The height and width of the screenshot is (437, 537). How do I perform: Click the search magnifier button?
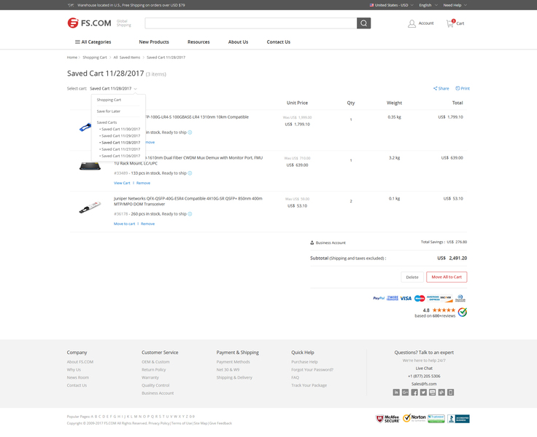pos(363,23)
